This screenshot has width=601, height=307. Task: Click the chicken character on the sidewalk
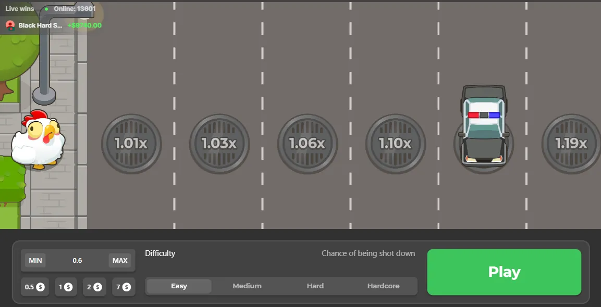click(x=38, y=139)
